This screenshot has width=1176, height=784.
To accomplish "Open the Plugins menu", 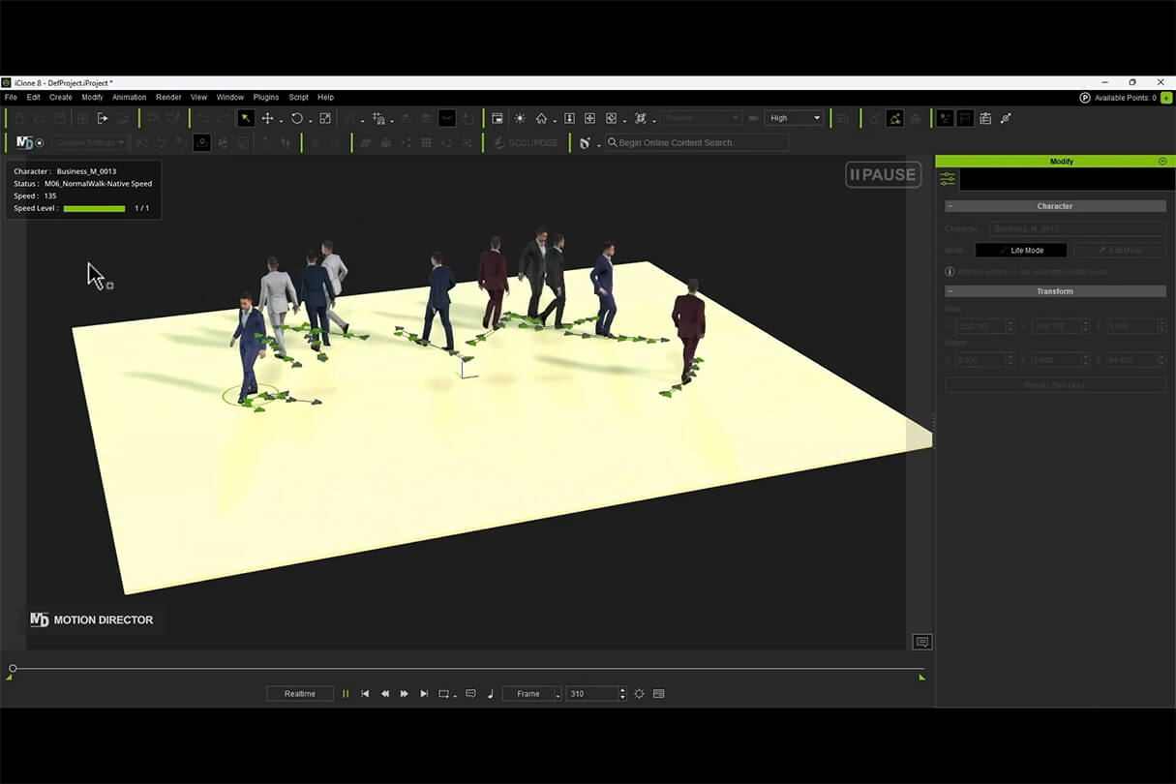I will click(x=266, y=98).
